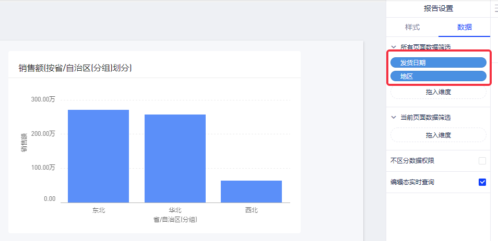Click the 报告设置 panel header

tap(438, 8)
